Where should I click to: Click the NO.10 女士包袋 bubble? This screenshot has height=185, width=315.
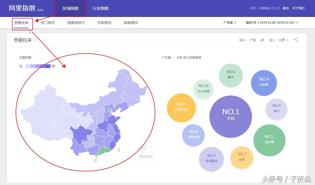click(x=203, y=89)
